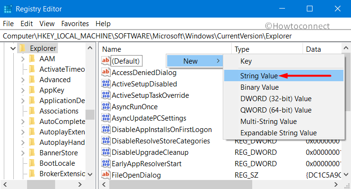This screenshot has height=189, width=351.
Task: Click tree pane scroll-down arrow
Action: [x=90, y=174]
